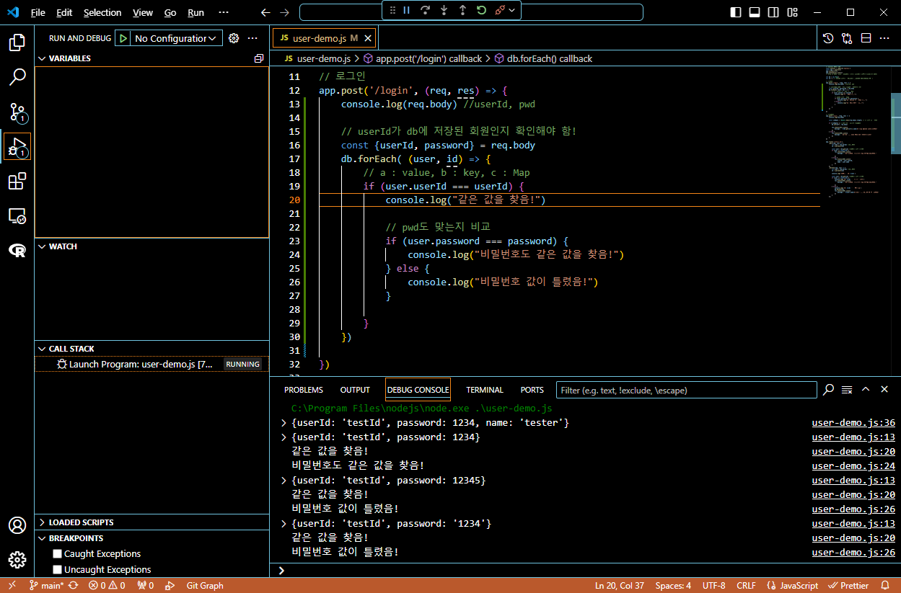901x593 pixels.
Task: Click the main branch in status bar
Action: point(46,586)
